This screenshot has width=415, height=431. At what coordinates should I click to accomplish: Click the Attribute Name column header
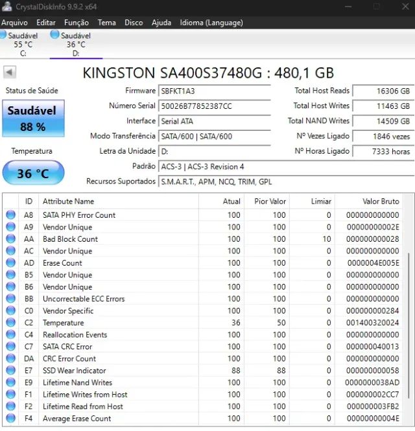(x=119, y=201)
